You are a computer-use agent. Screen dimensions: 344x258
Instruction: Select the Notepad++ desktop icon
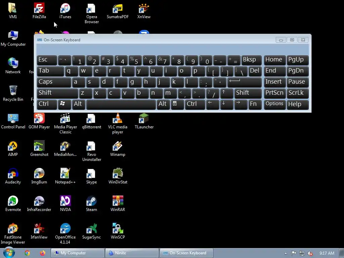[x=66, y=176]
